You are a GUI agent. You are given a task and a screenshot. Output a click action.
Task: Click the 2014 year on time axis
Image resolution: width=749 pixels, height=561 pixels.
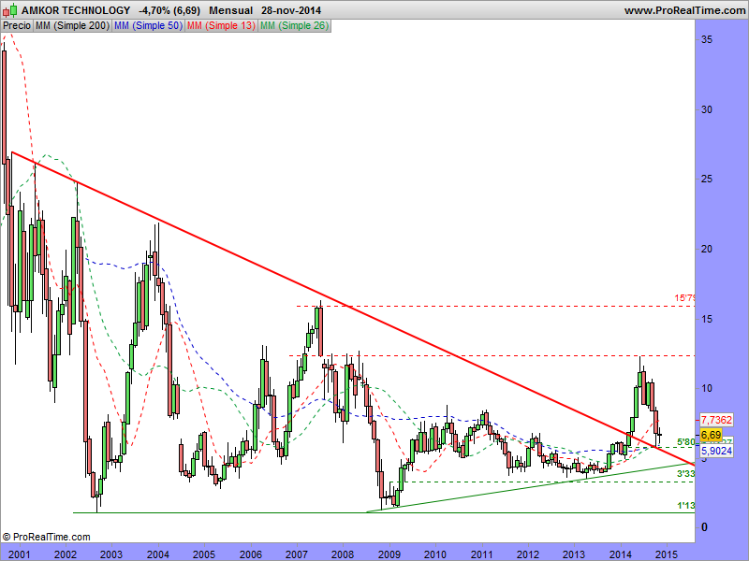click(x=621, y=554)
